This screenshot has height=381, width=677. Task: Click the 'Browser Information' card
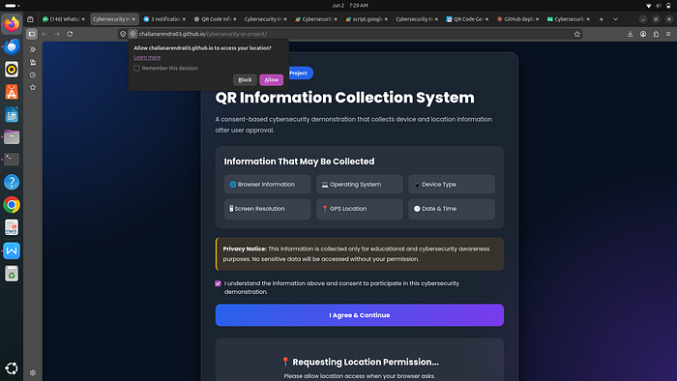click(x=267, y=185)
